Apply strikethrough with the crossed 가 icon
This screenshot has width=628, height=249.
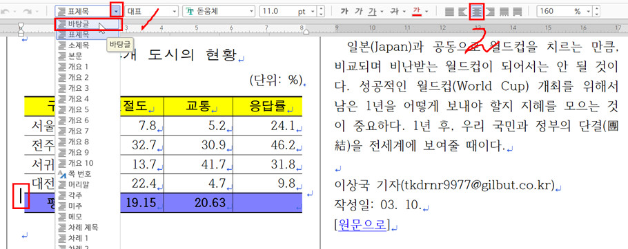coord(395,12)
